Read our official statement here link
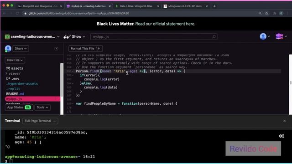 pos(165,24)
